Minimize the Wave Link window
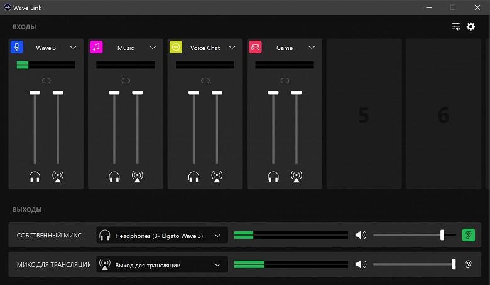Image resolution: width=490 pixels, height=285 pixels. pos(428,7)
